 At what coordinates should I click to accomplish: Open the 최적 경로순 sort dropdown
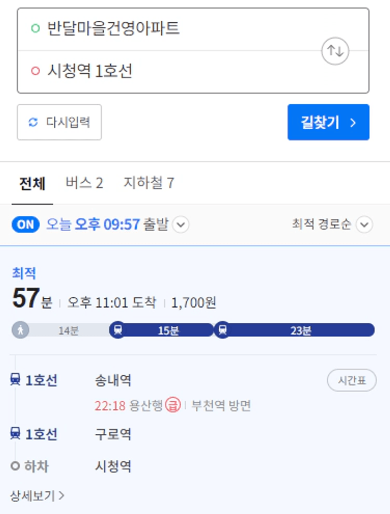coord(332,225)
